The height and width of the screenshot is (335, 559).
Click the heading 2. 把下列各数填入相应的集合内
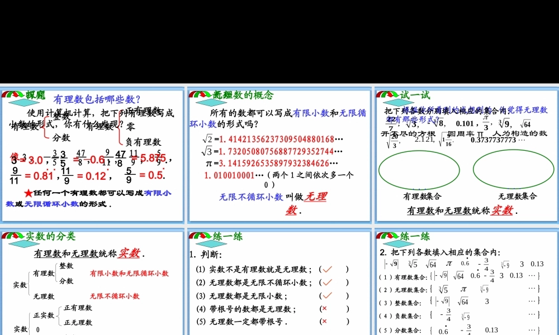click(x=440, y=252)
